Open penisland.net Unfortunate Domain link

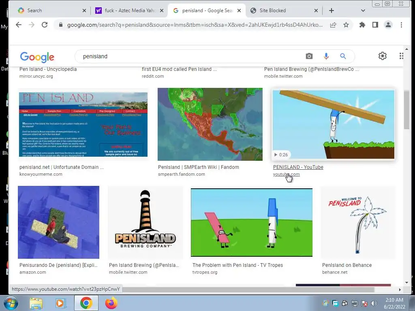tap(62, 167)
